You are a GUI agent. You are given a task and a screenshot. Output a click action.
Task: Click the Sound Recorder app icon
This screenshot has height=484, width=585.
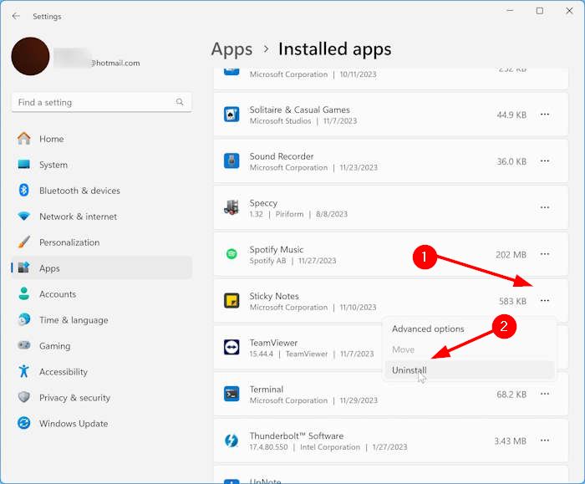231,160
